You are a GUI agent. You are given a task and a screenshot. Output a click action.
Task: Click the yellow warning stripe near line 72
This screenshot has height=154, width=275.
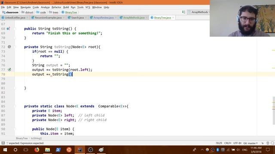(273, 50)
